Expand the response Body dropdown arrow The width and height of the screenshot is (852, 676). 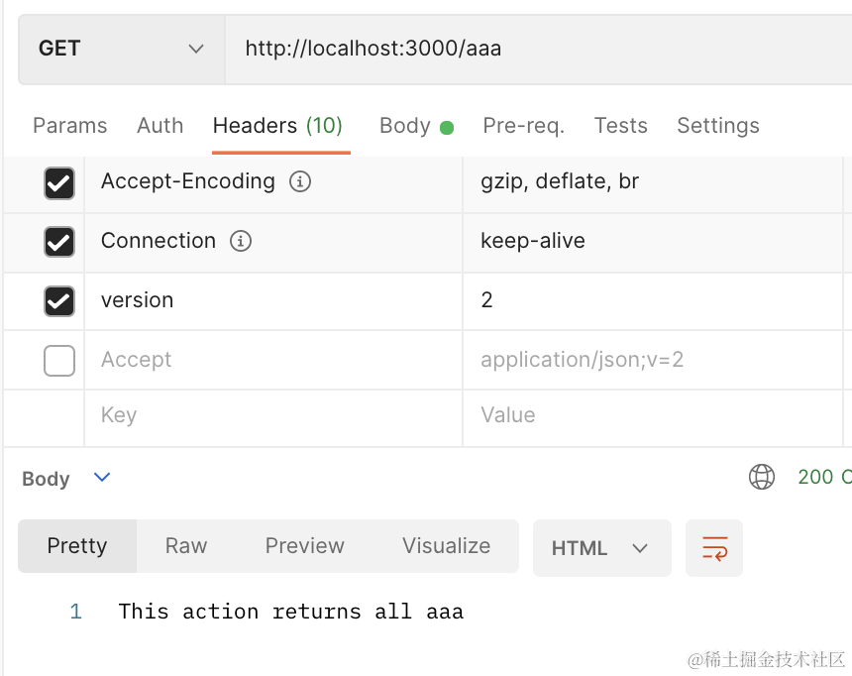[x=102, y=478]
